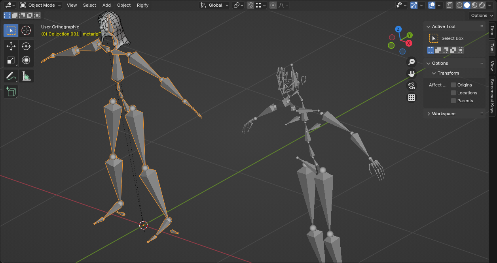The width and height of the screenshot is (497, 263).
Task: Activate the Move tool
Action: click(x=11, y=46)
